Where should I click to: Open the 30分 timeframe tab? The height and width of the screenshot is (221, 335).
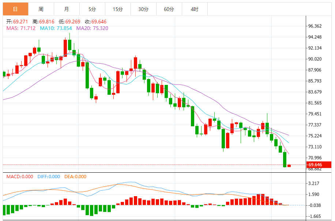[x=144, y=9]
